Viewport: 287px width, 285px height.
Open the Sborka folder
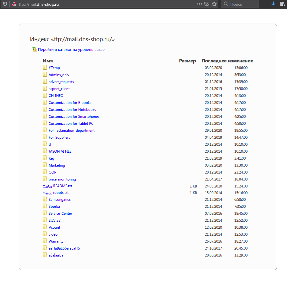pos(54,206)
